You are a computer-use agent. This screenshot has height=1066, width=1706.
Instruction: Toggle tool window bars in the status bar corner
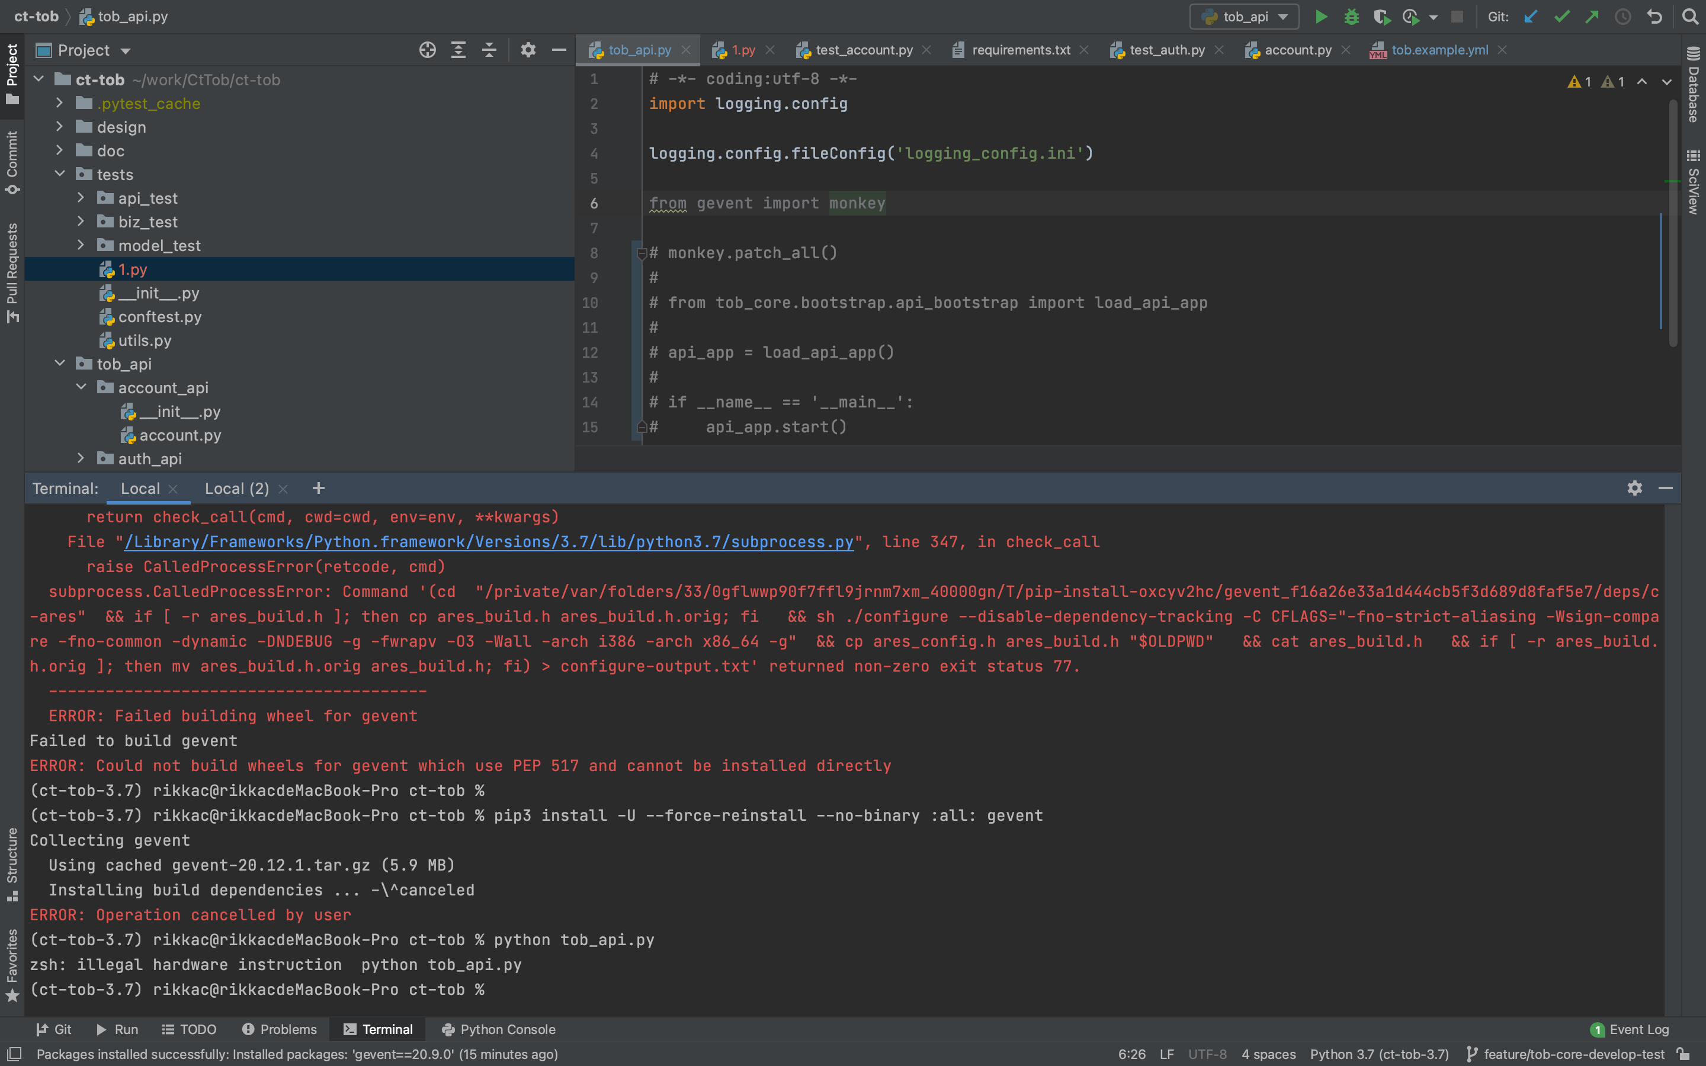coord(14,1054)
